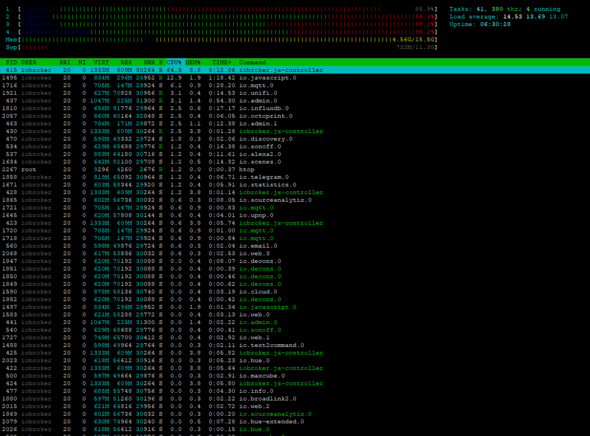Image resolution: width=590 pixels, height=436 pixels.
Task: Sort processes by the PID column header
Action: (x=11, y=62)
